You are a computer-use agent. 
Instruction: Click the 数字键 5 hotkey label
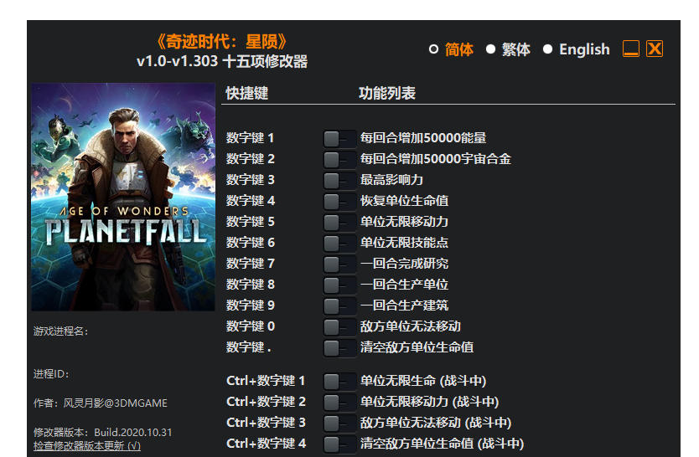click(250, 222)
